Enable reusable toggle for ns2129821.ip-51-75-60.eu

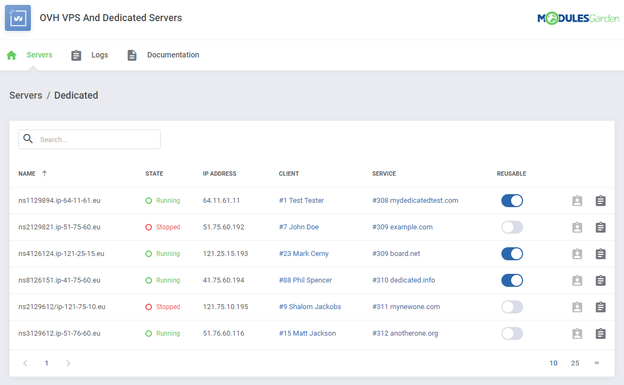pyautogui.click(x=512, y=227)
